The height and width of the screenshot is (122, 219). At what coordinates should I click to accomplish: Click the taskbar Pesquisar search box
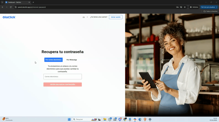(85, 119)
